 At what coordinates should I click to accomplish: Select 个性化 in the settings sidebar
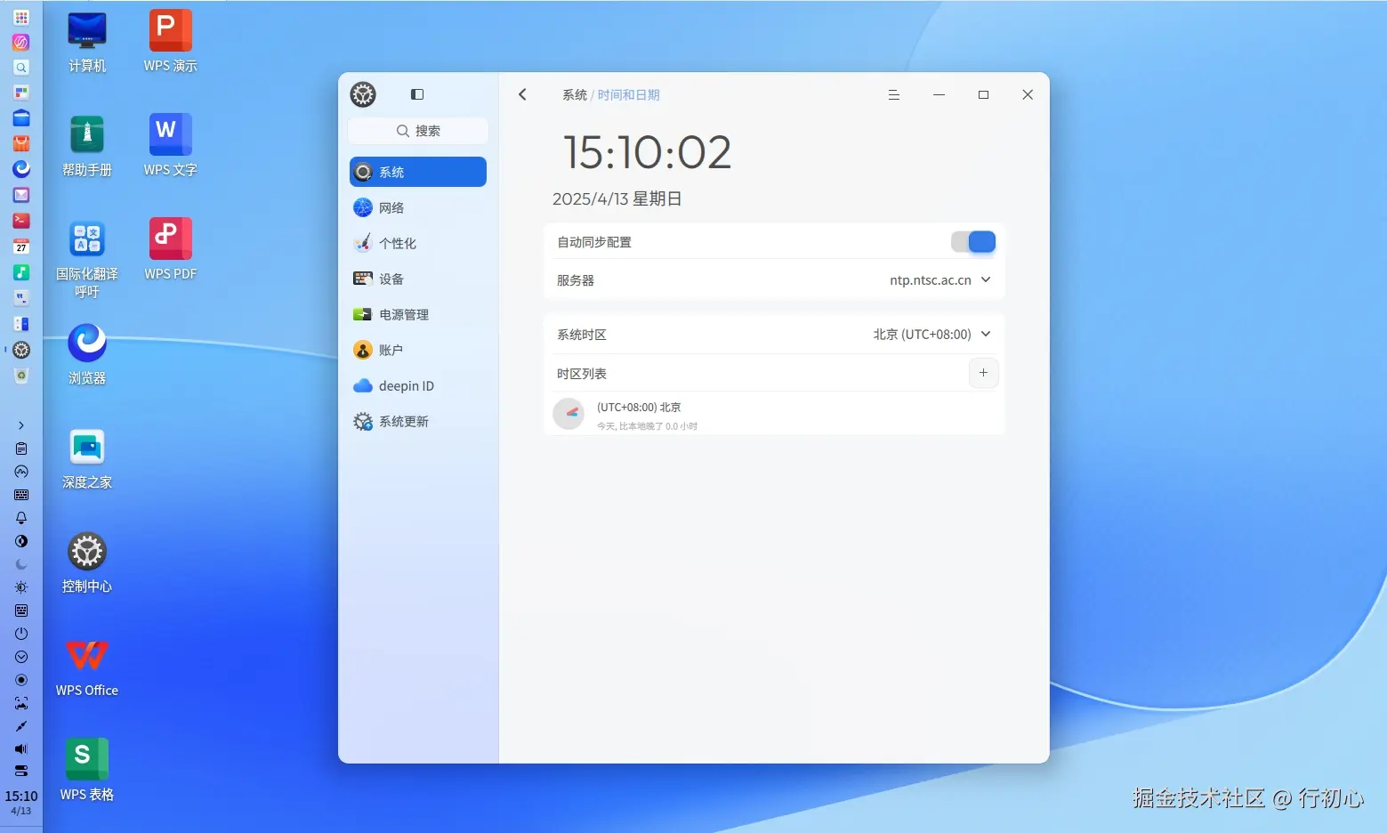click(418, 243)
